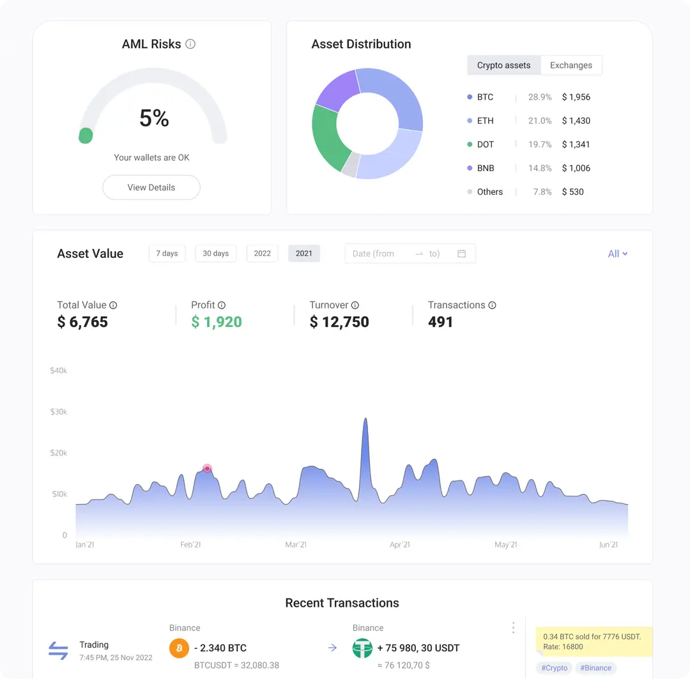Click the #Binance tag

(595, 668)
